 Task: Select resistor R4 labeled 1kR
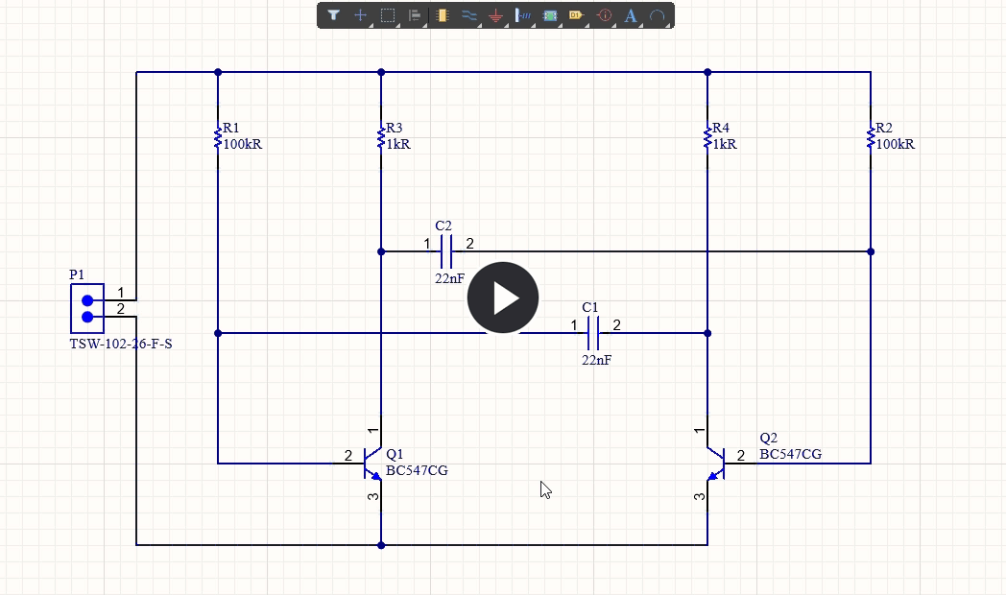point(707,135)
